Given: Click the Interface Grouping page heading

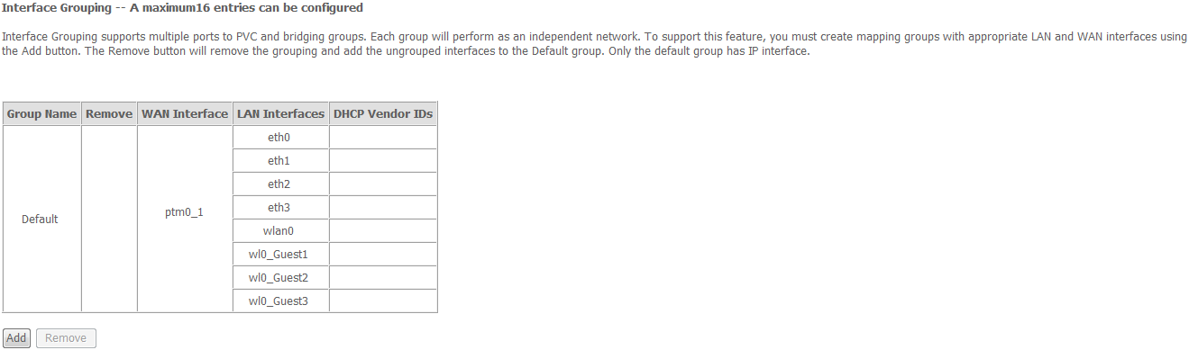Looking at the screenshot, I should click(184, 8).
